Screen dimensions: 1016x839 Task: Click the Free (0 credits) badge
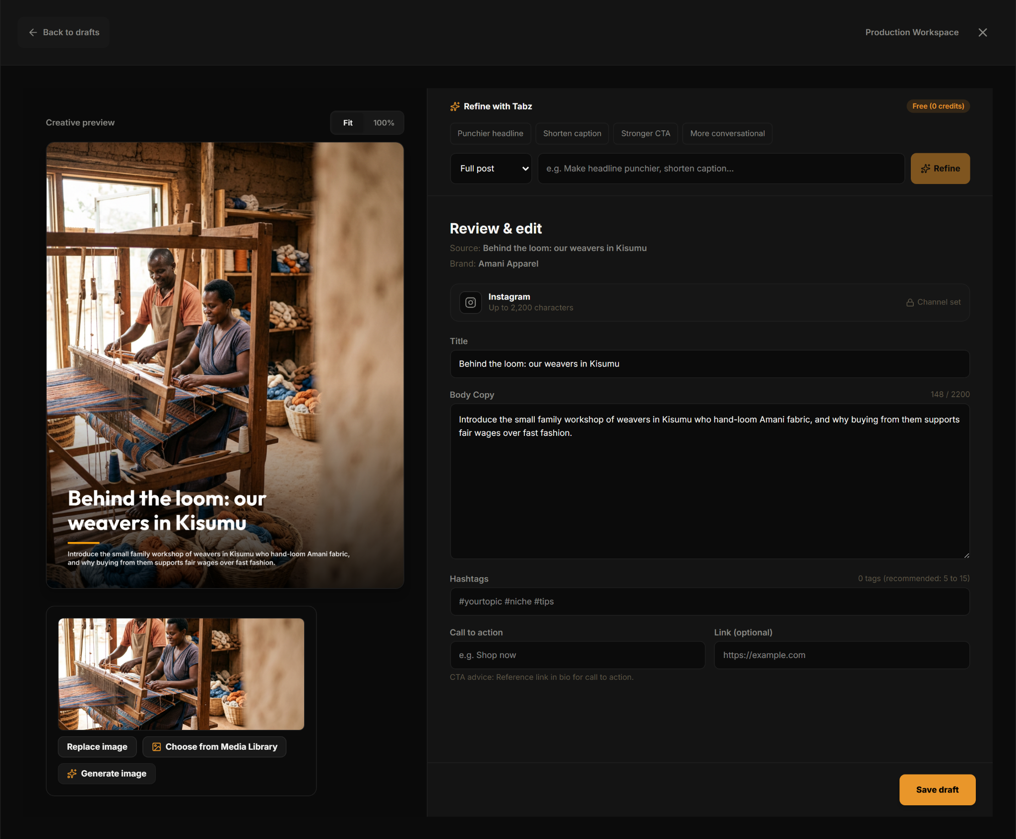tap(938, 106)
